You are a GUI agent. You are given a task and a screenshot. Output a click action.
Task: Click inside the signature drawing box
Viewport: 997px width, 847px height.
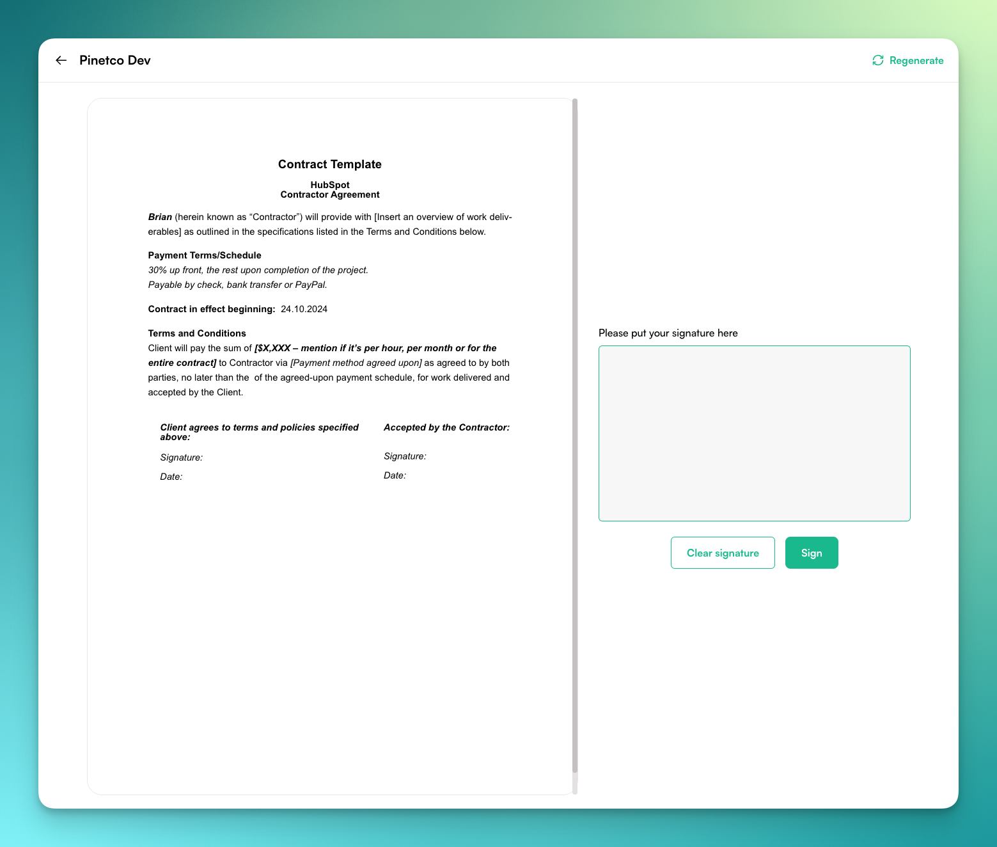pos(754,433)
